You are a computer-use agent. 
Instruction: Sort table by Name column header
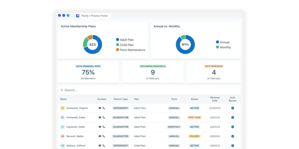(63, 99)
